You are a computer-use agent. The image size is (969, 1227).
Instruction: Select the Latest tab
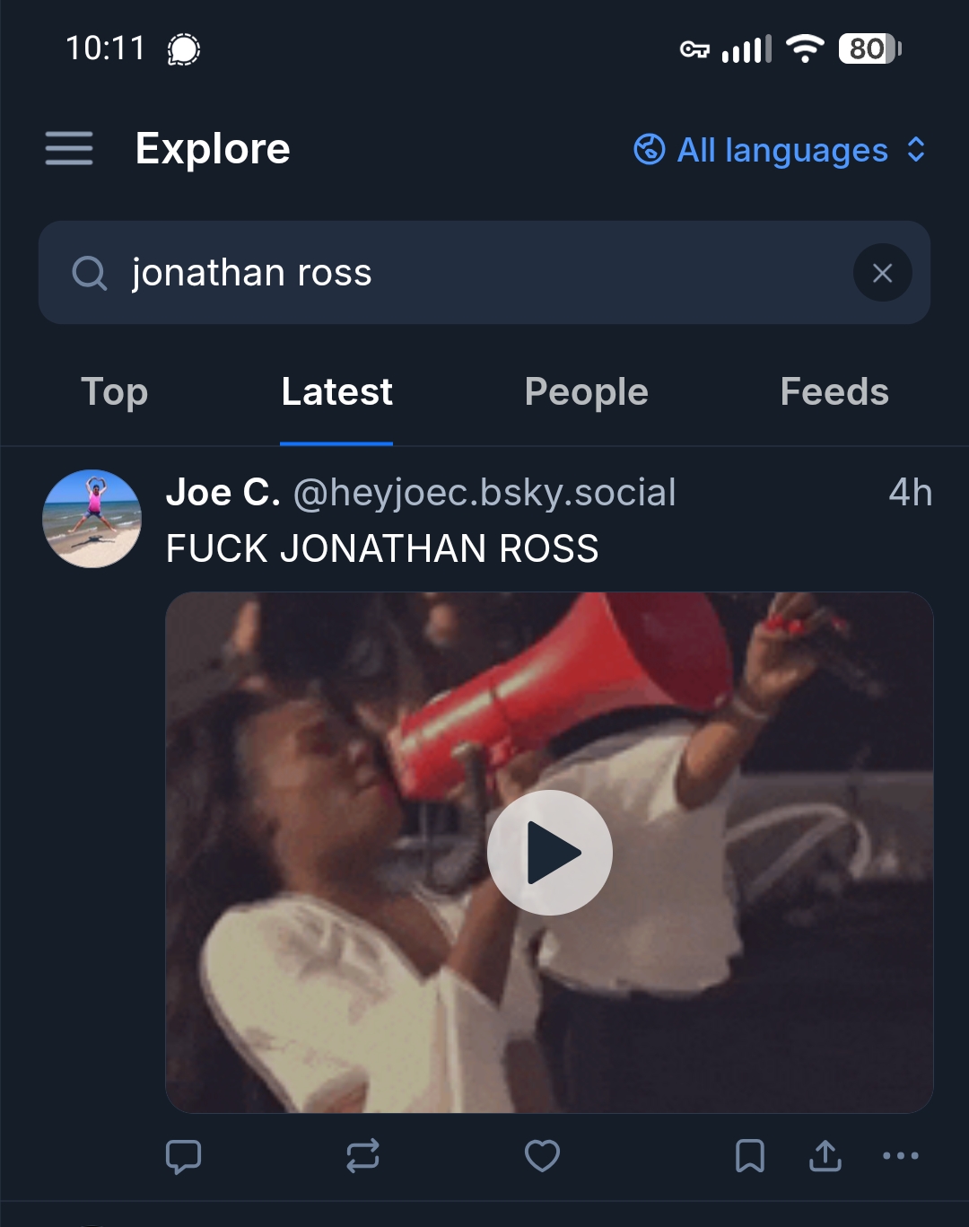[x=336, y=392]
